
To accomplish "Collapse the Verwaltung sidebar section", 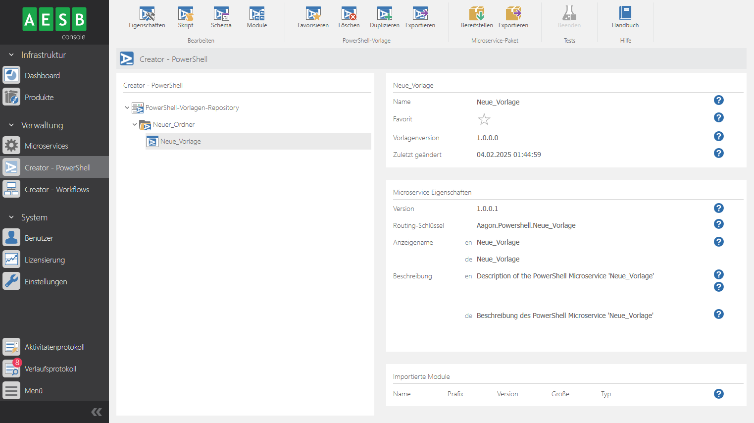I will 12,125.
